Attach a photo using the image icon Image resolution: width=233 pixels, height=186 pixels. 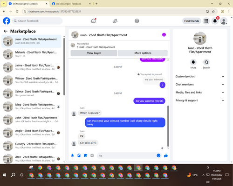pos(79,155)
